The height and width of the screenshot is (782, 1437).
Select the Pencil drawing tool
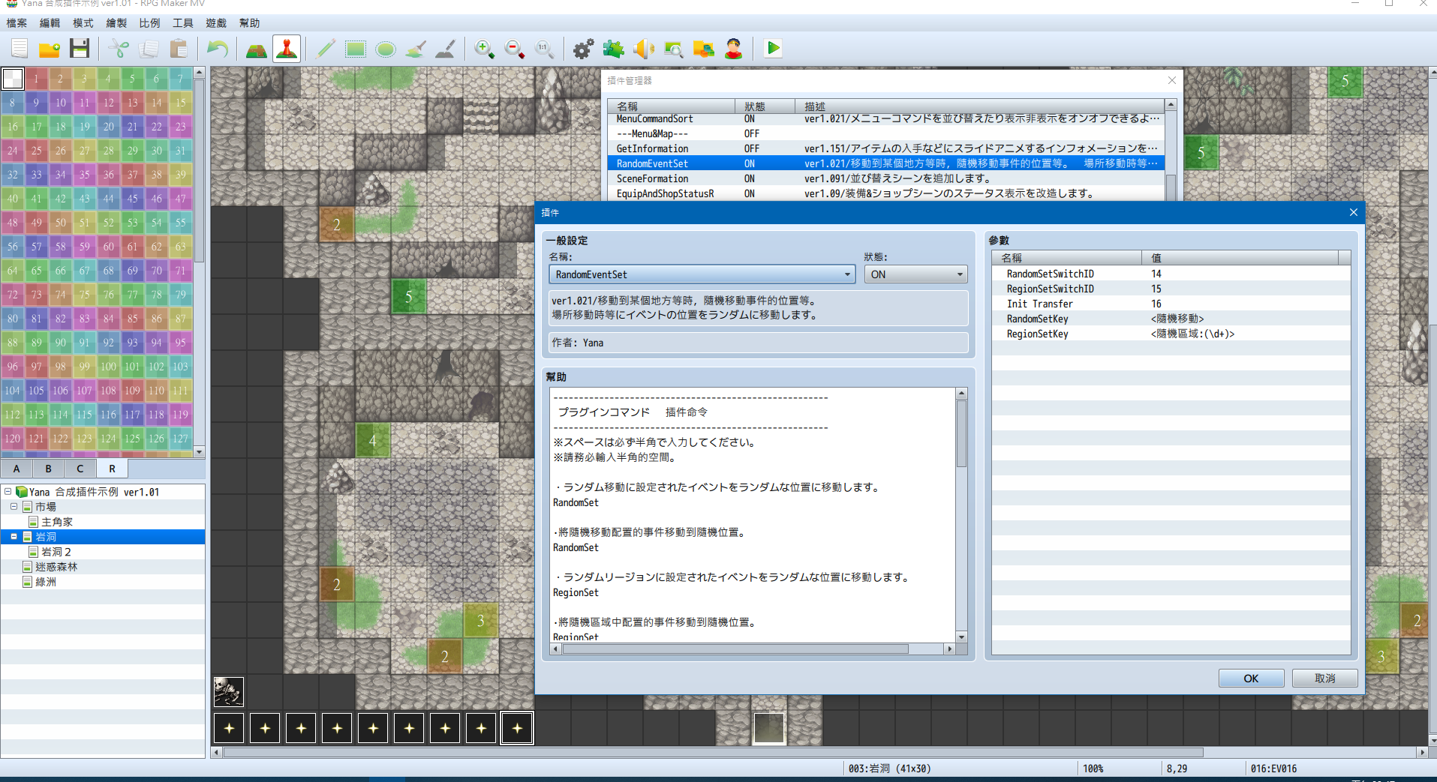pyautogui.click(x=326, y=49)
